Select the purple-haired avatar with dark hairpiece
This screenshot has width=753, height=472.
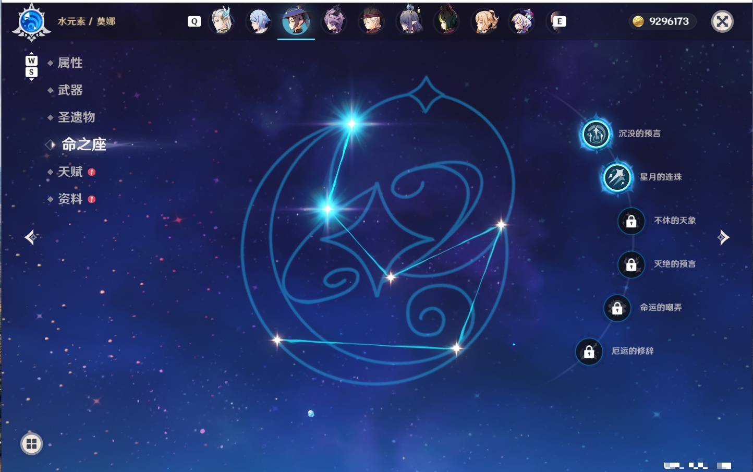[x=334, y=21]
